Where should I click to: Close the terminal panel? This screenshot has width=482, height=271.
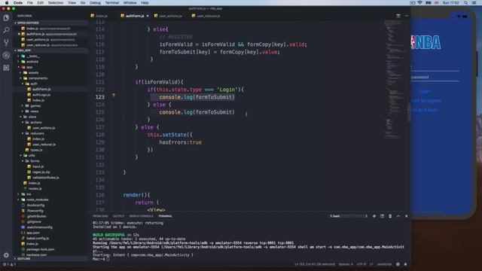coord(406,216)
